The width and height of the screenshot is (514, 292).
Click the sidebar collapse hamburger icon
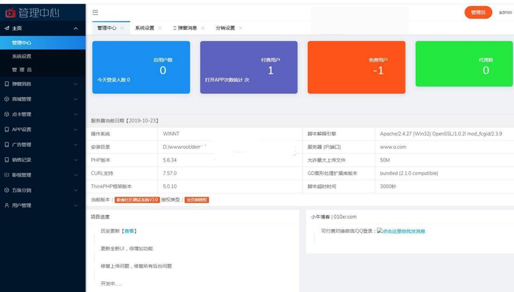[96, 12]
